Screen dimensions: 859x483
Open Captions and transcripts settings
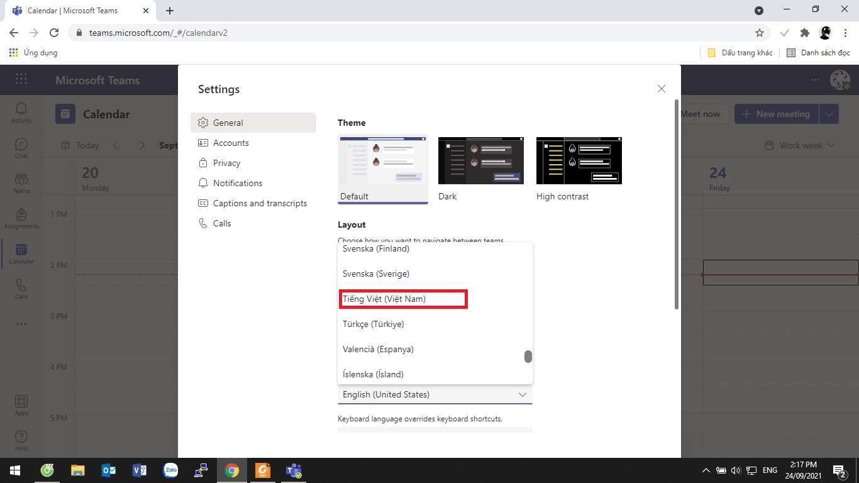pos(260,203)
